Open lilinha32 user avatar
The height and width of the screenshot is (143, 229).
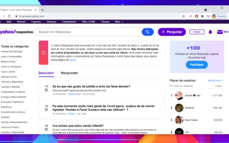179,108
